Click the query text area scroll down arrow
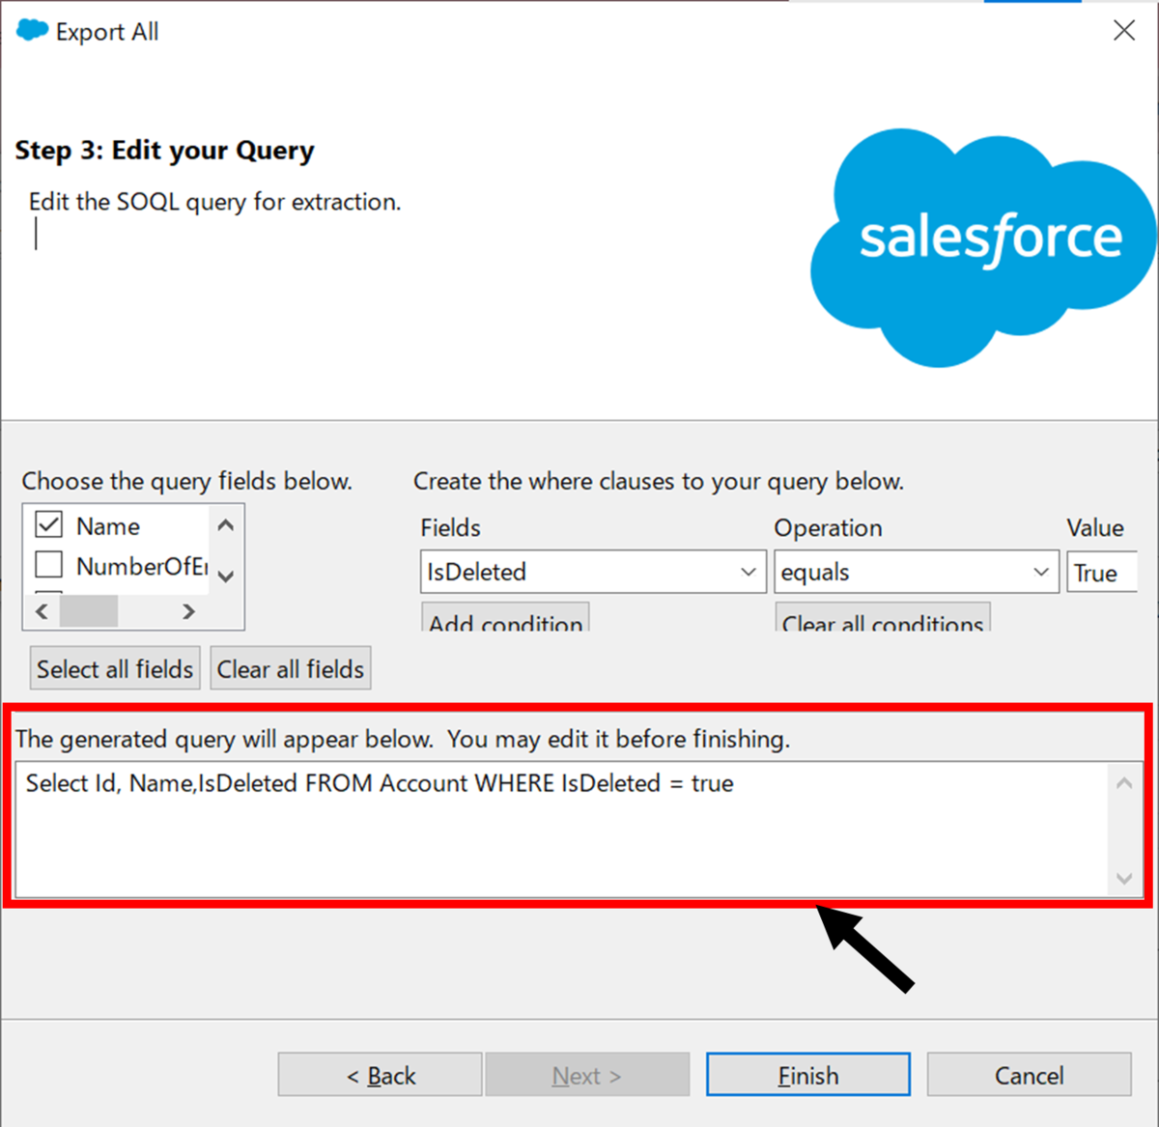This screenshot has height=1127, width=1159. point(1124,878)
